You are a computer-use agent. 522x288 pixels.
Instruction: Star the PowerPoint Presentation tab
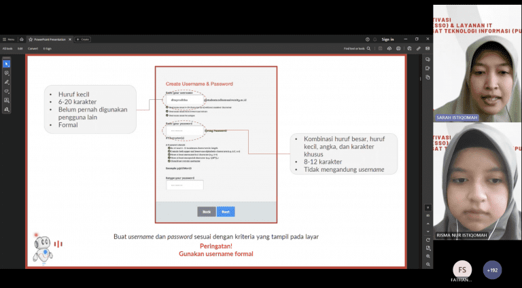click(31, 39)
